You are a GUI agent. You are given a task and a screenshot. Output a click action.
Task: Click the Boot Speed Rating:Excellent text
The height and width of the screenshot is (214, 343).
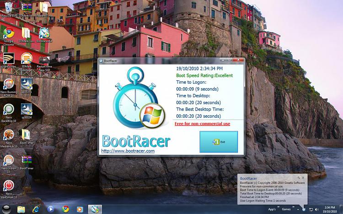click(204, 75)
